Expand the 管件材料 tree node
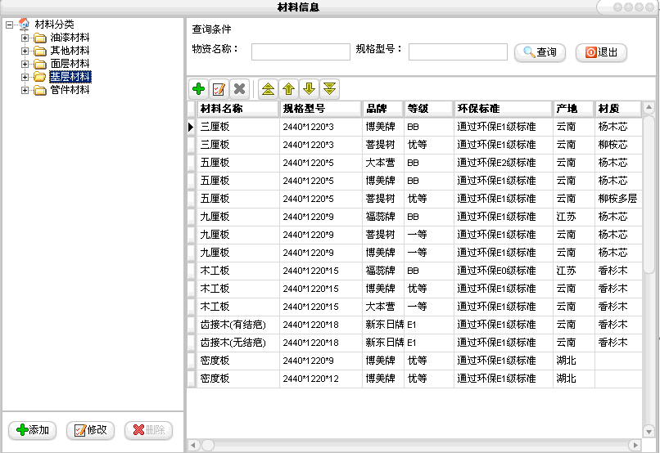The image size is (660, 453). (x=25, y=90)
